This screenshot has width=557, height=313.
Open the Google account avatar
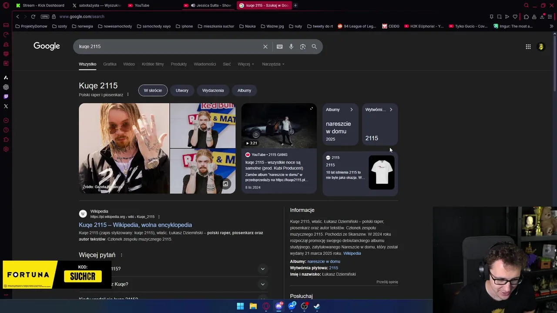(541, 47)
